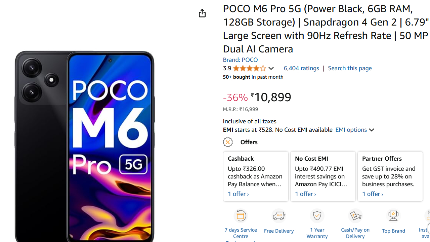Click the Top Brand trophy icon

(393, 216)
